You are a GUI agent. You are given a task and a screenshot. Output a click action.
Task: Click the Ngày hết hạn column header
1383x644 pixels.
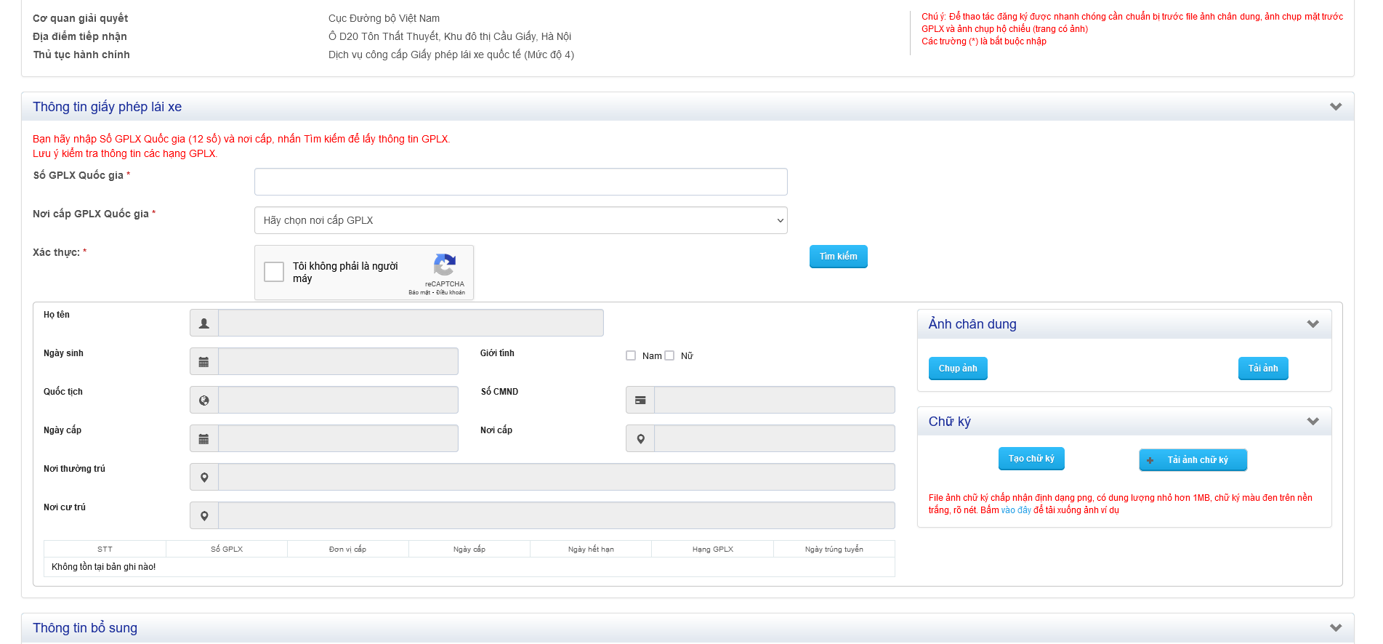click(591, 550)
